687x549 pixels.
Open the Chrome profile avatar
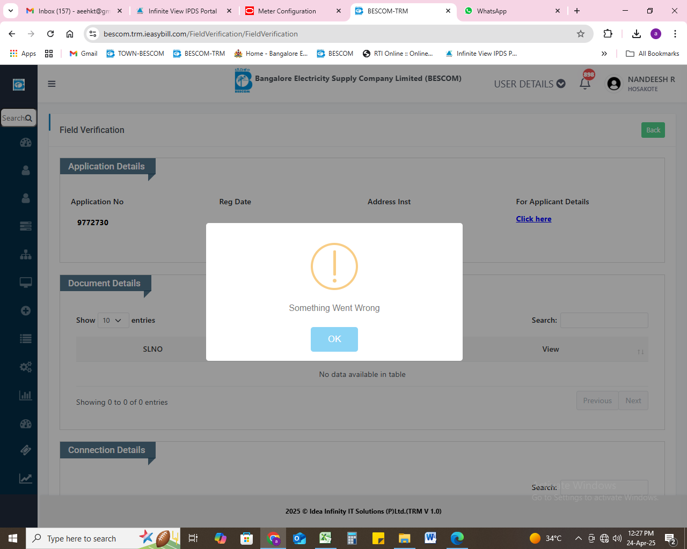[x=656, y=34]
